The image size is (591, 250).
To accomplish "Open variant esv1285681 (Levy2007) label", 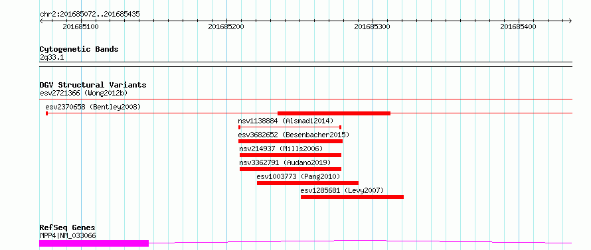I will point(342,190).
